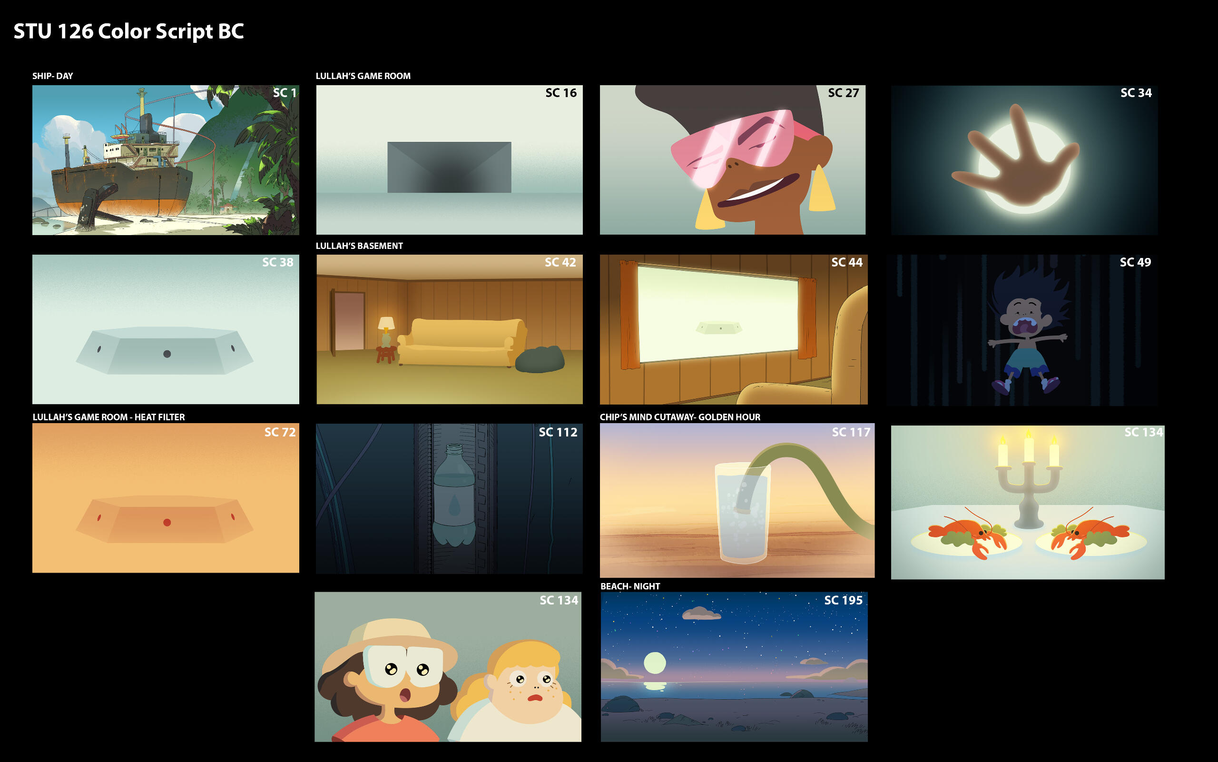This screenshot has width=1218, height=762.
Task: Click the 'SC 38' scene number
Action: [x=277, y=262]
